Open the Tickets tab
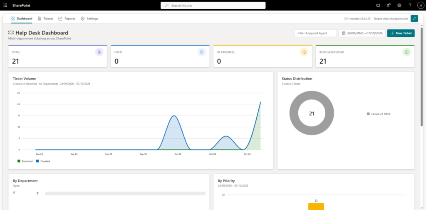The image size is (426, 210). coord(45,19)
